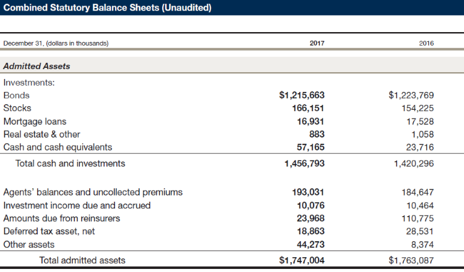Select Agents' balances and uncollected premiums label
Viewport: 464px width, 272px height.
(93, 192)
